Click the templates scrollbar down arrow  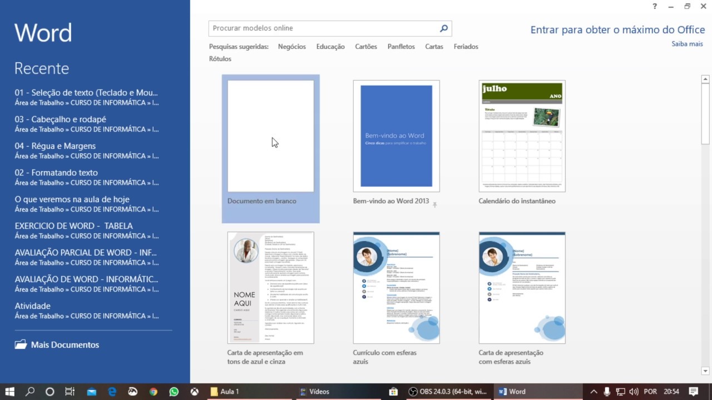click(706, 371)
